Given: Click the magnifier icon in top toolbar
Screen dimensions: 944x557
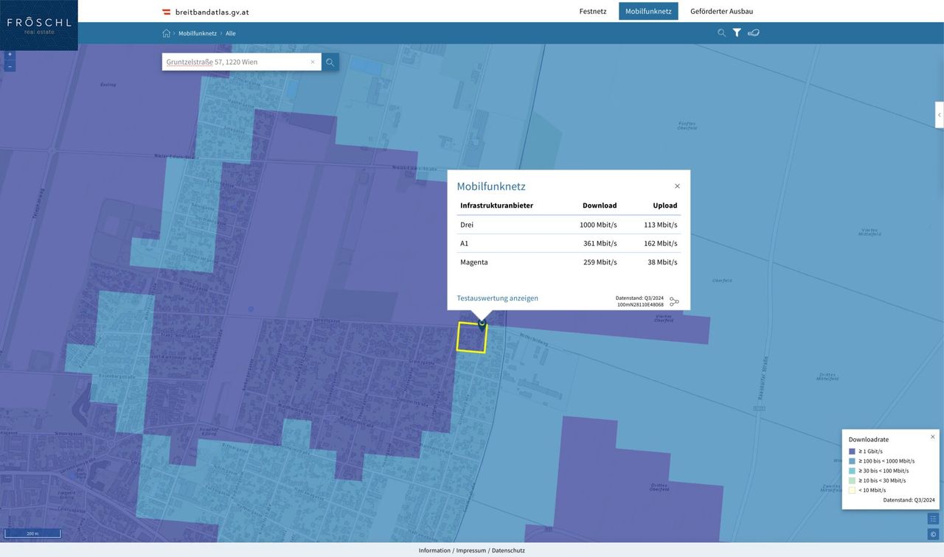Looking at the screenshot, I should click(721, 32).
